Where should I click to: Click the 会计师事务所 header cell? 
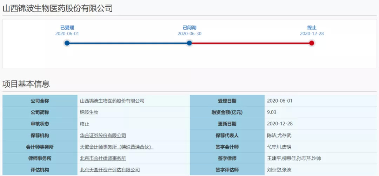pyautogui.click(x=40, y=147)
